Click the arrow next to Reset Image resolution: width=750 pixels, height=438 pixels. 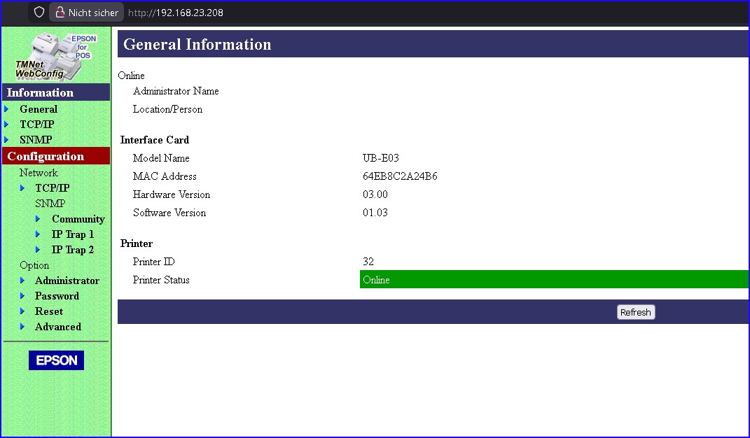tap(22, 311)
